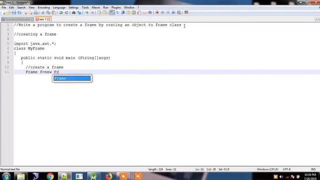Click 'Normal text file' in status bar
Image resolution: width=320 pixels, height=180 pixels.
click(10, 169)
